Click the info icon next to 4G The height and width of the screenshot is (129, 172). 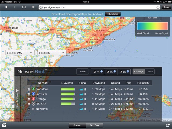click(128, 71)
